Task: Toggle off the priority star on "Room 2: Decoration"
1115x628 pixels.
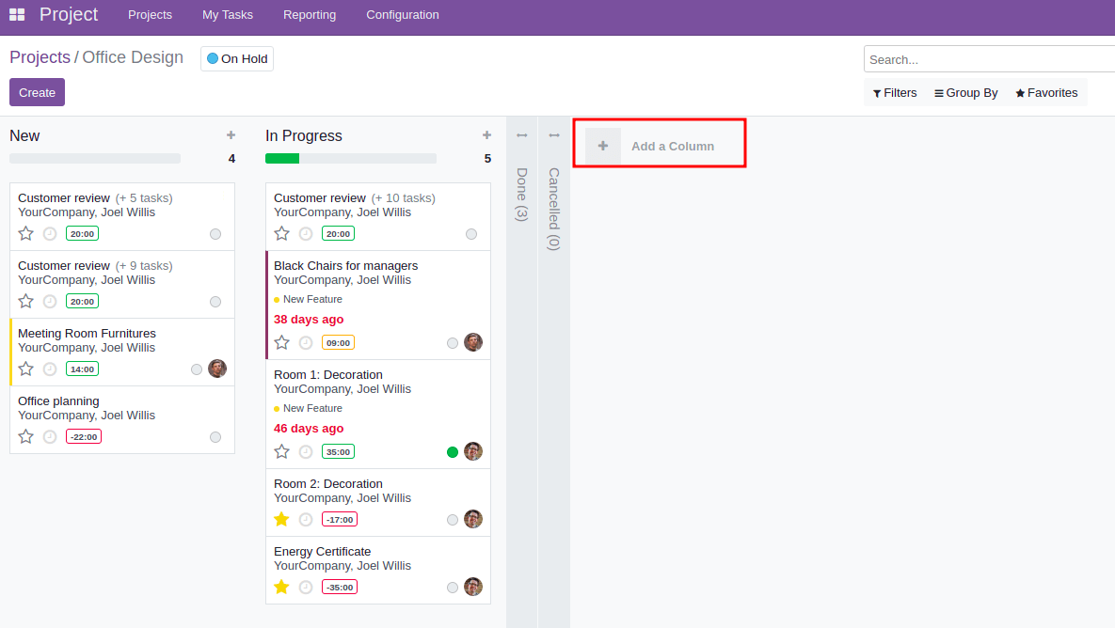Action: [x=281, y=518]
